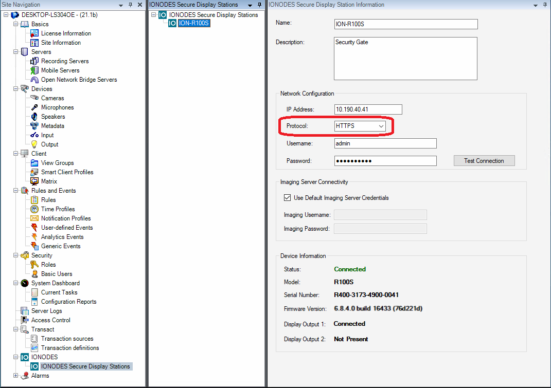Collapse IONODES Secure Display Stations root in middle pane
The image size is (551, 388).
point(153,15)
